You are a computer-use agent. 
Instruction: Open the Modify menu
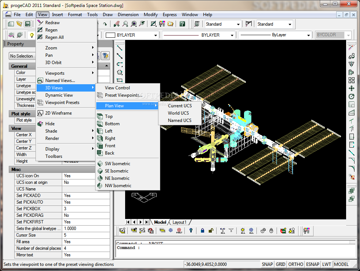(151, 15)
